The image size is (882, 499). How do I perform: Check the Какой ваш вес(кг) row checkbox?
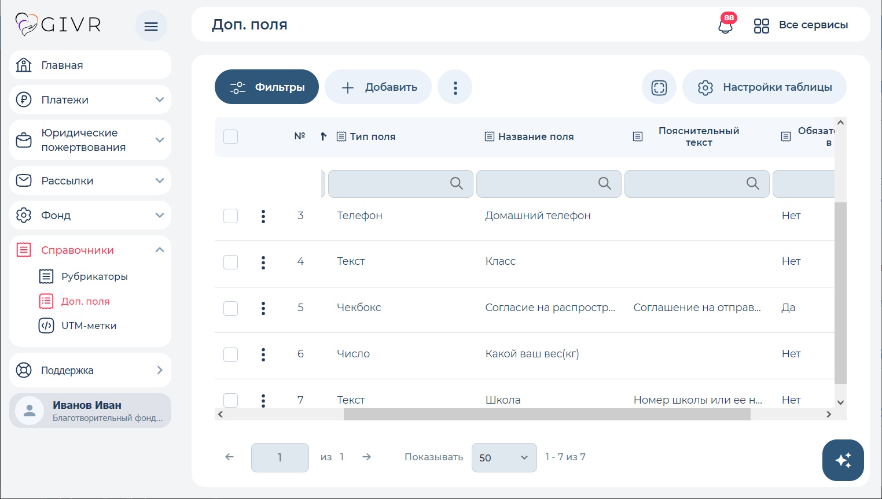coord(231,354)
